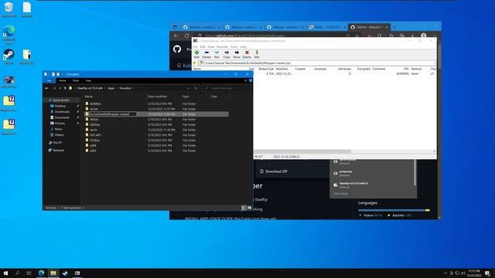
Task: Open Music in Explorer sidebar
Action: 59,129
